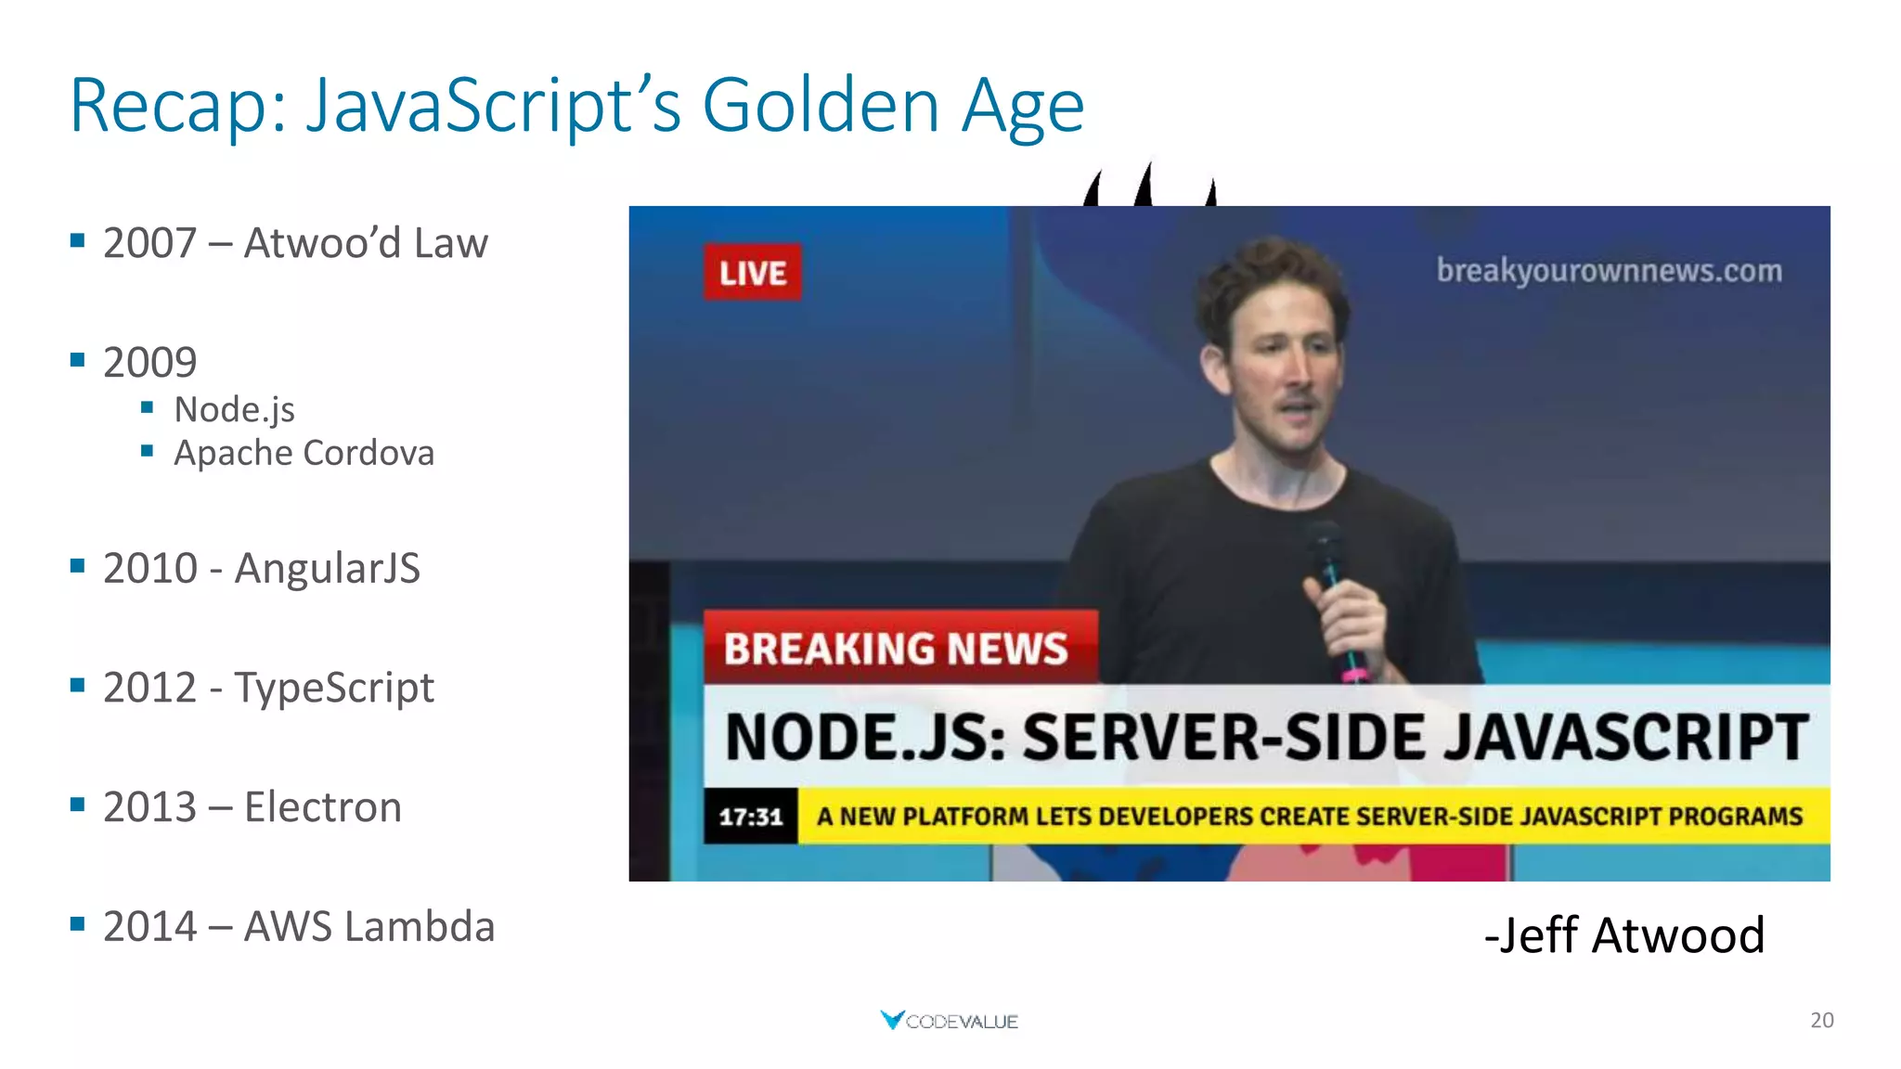Click the '2009' bullet text
The width and height of the screenshot is (1901, 1069).
click(149, 362)
